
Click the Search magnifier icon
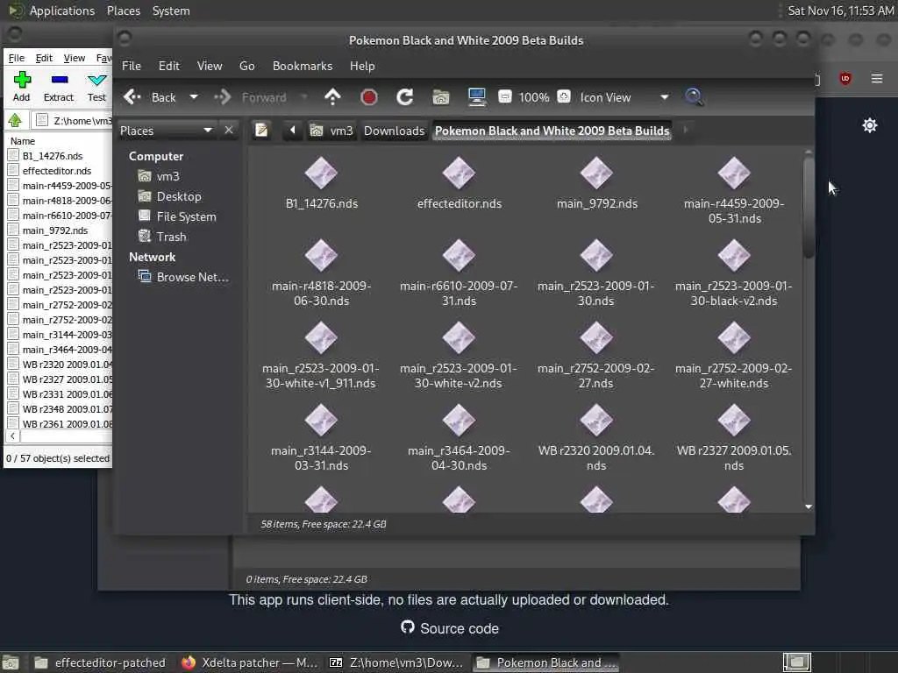[694, 96]
